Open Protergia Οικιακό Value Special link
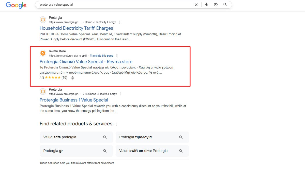Screen dimensions: 305x170 [86, 62]
